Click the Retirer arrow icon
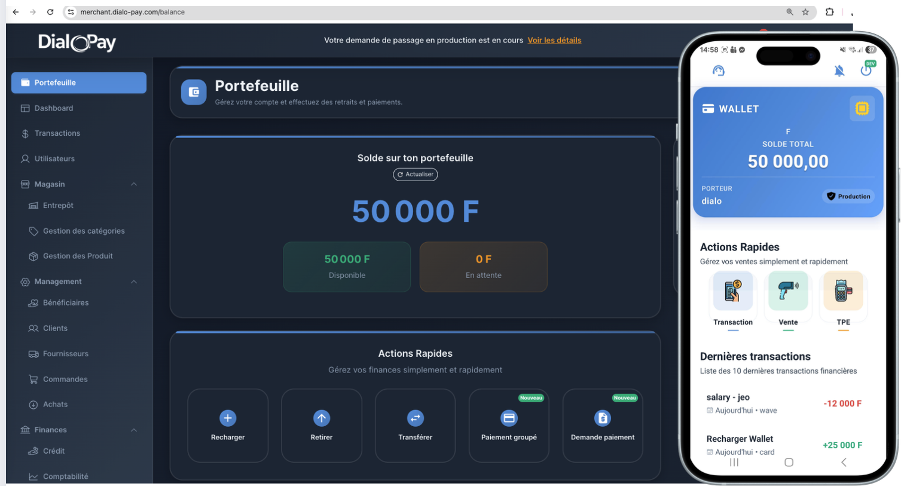904x486 pixels. tap(322, 418)
